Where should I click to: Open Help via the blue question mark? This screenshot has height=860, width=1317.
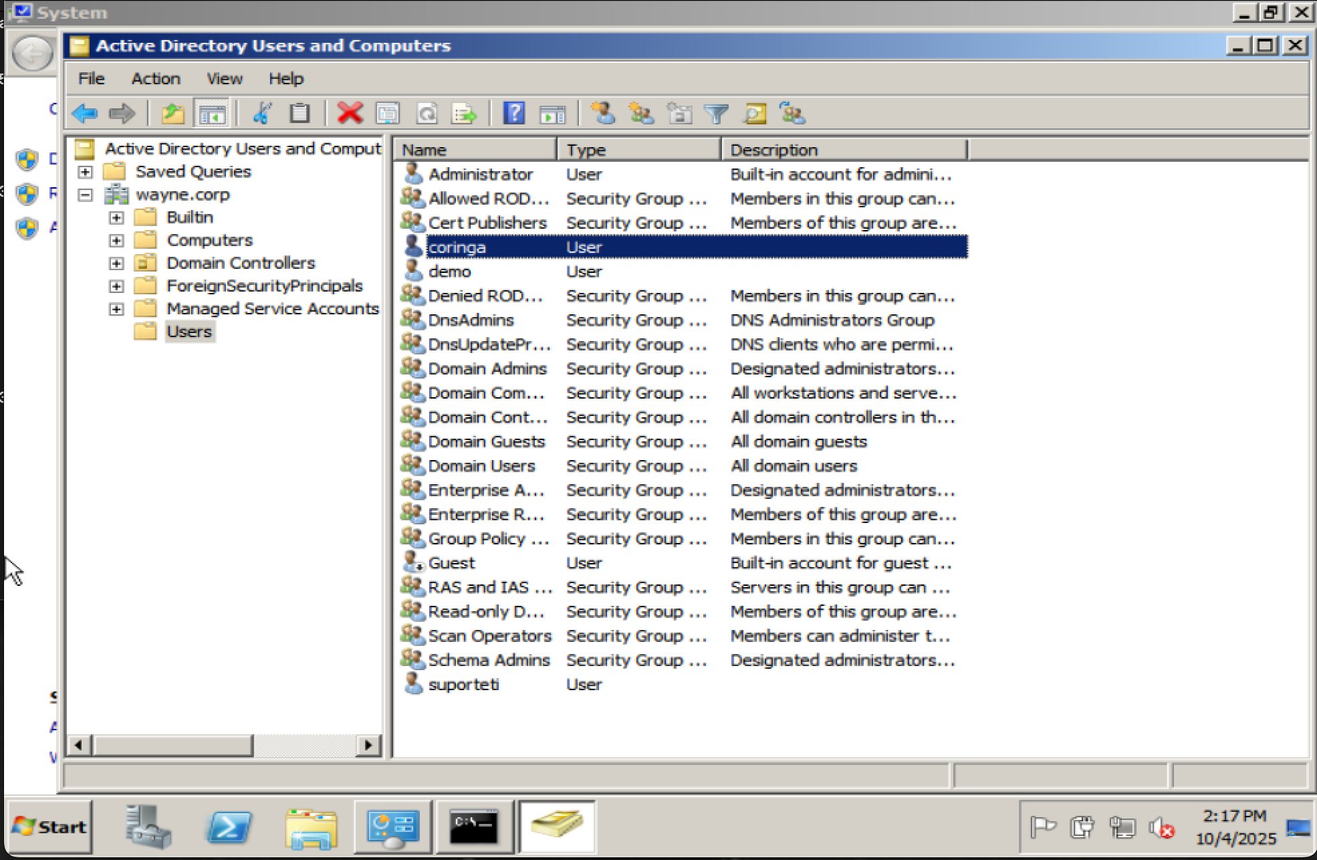513,114
